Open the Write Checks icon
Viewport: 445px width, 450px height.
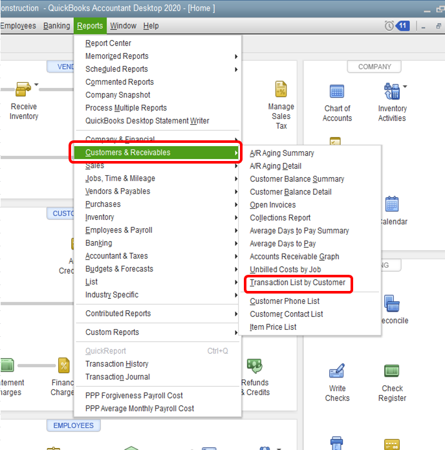[x=337, y=370]
